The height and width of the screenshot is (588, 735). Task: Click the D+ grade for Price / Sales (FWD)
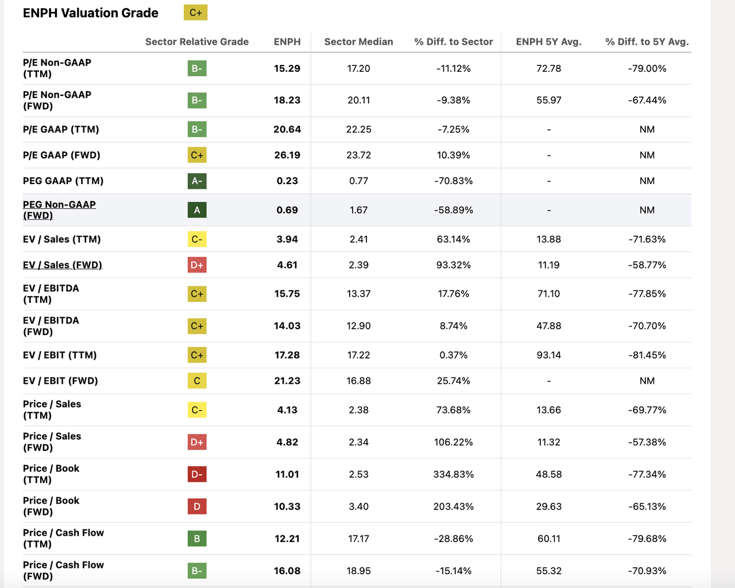tap(197, 442)
